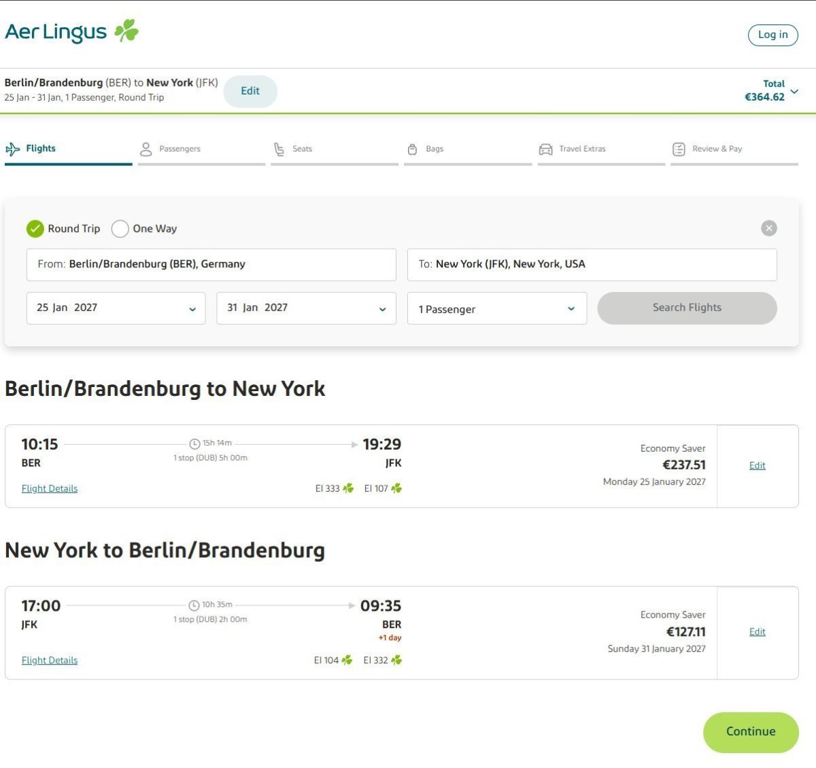Click 'Sunday 31 January 2027' date text
The width and height of the screenshot is (816, 768).
click(657, 649)
